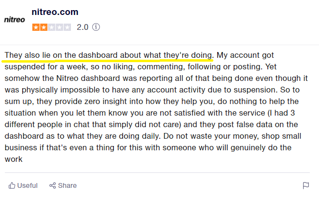Viewport: 319px width, 197px height.
Task: Click "My account got" in the review
Action: [245, 55]
